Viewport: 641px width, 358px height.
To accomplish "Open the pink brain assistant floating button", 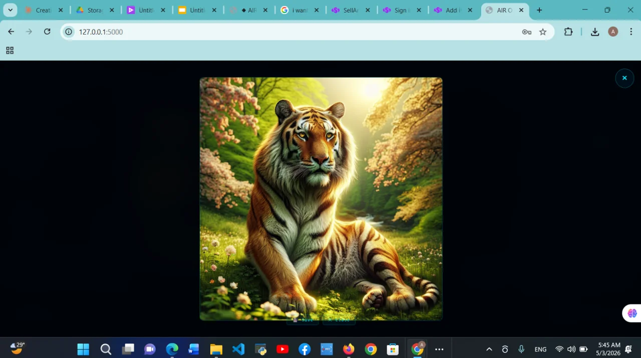I will [632, 313].
